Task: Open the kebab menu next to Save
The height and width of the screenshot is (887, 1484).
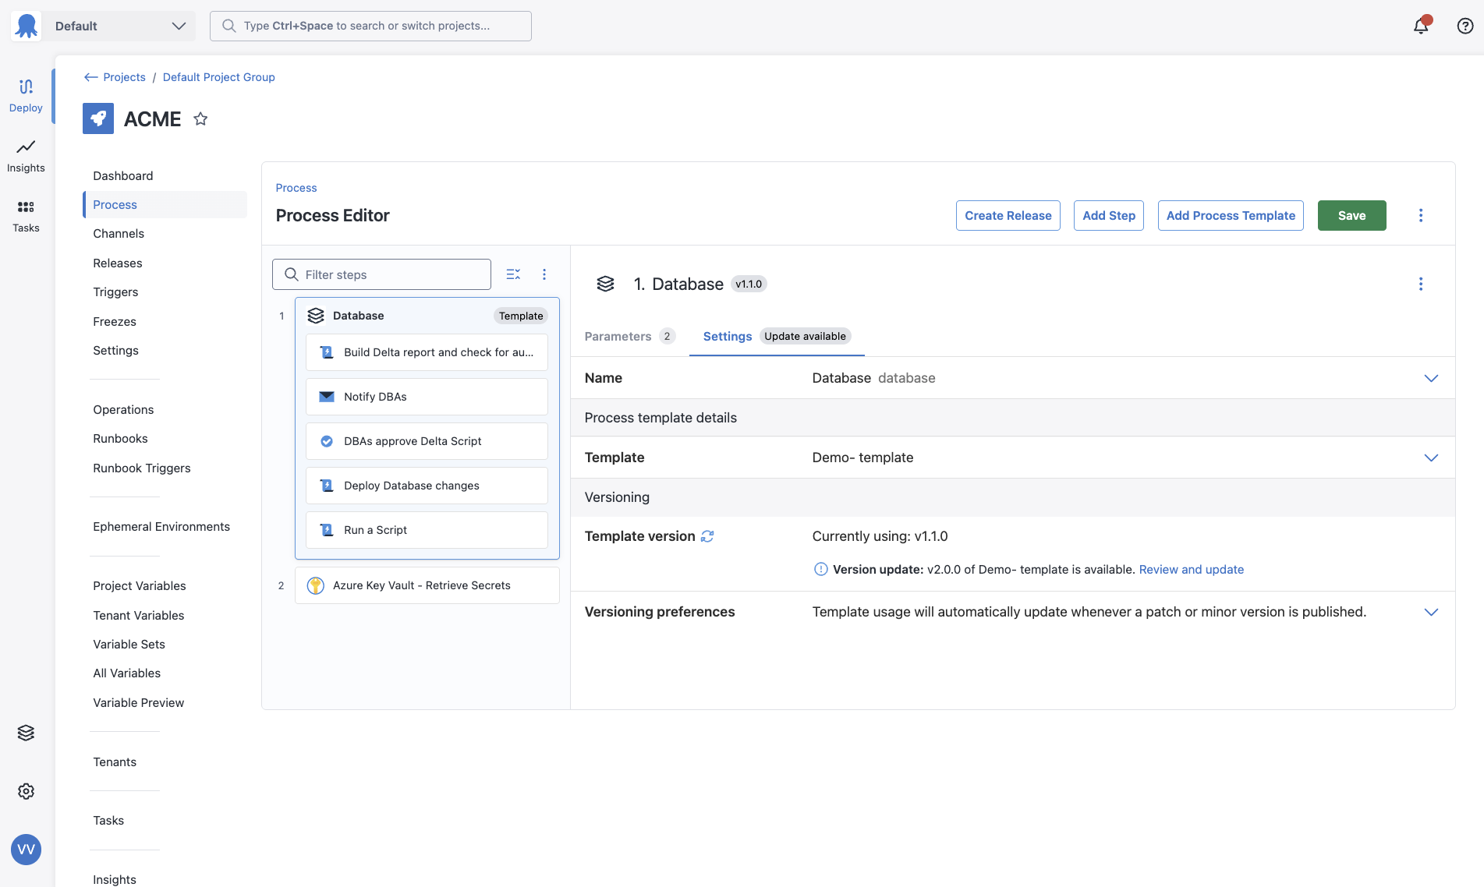Action: click(x=1421, y=215)
